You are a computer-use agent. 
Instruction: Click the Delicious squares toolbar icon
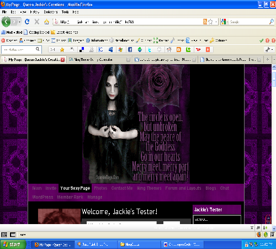(82, 50)
